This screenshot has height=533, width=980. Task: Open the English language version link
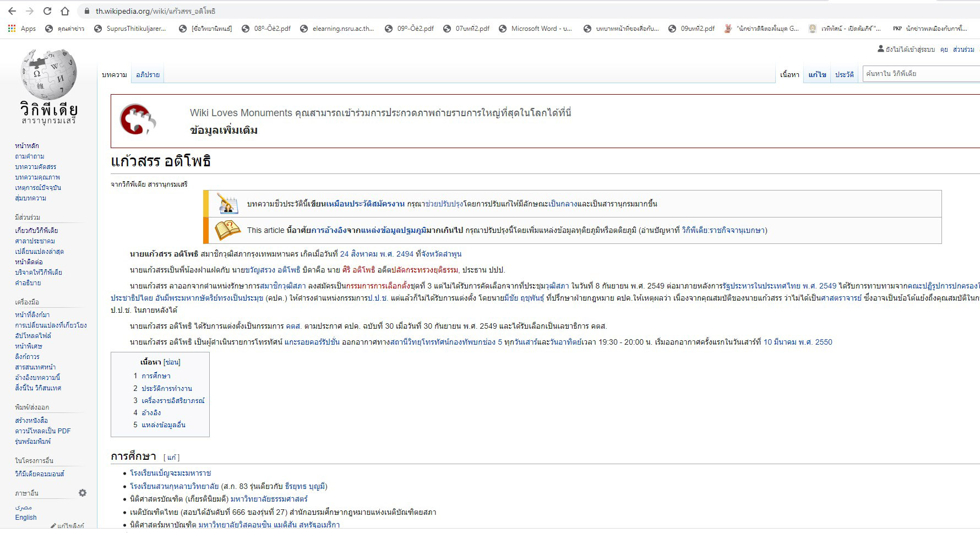click(x=26, y=518)
